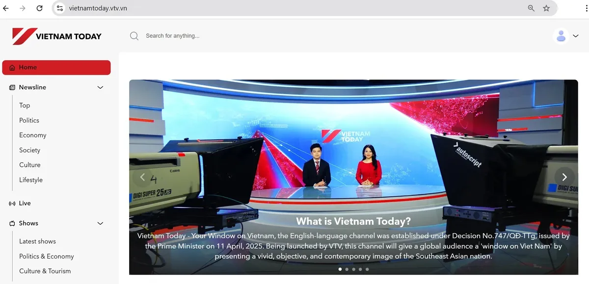Click the Shows TV icon
This screenshot has width=589, height=284.
[x=12, y=223]
